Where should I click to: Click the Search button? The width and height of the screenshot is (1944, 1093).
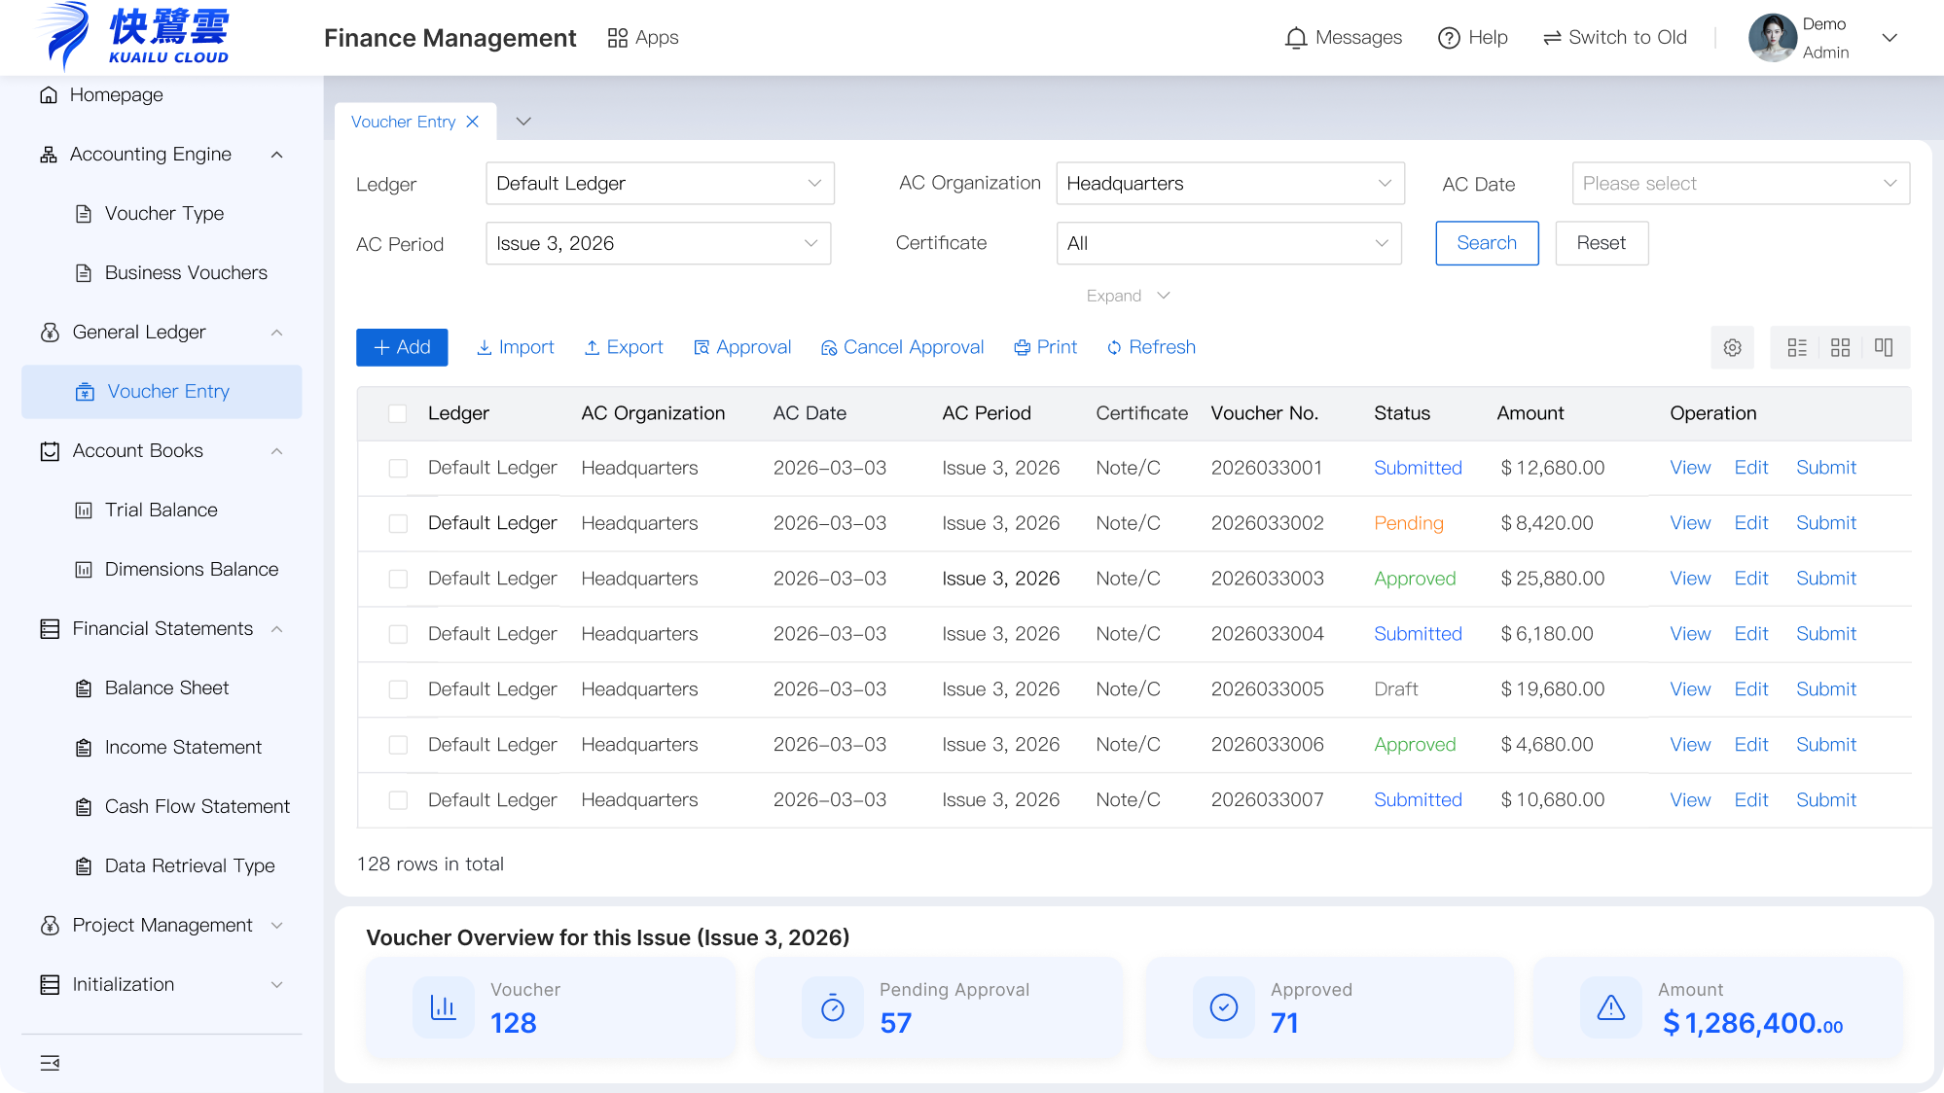[1487, 243]
